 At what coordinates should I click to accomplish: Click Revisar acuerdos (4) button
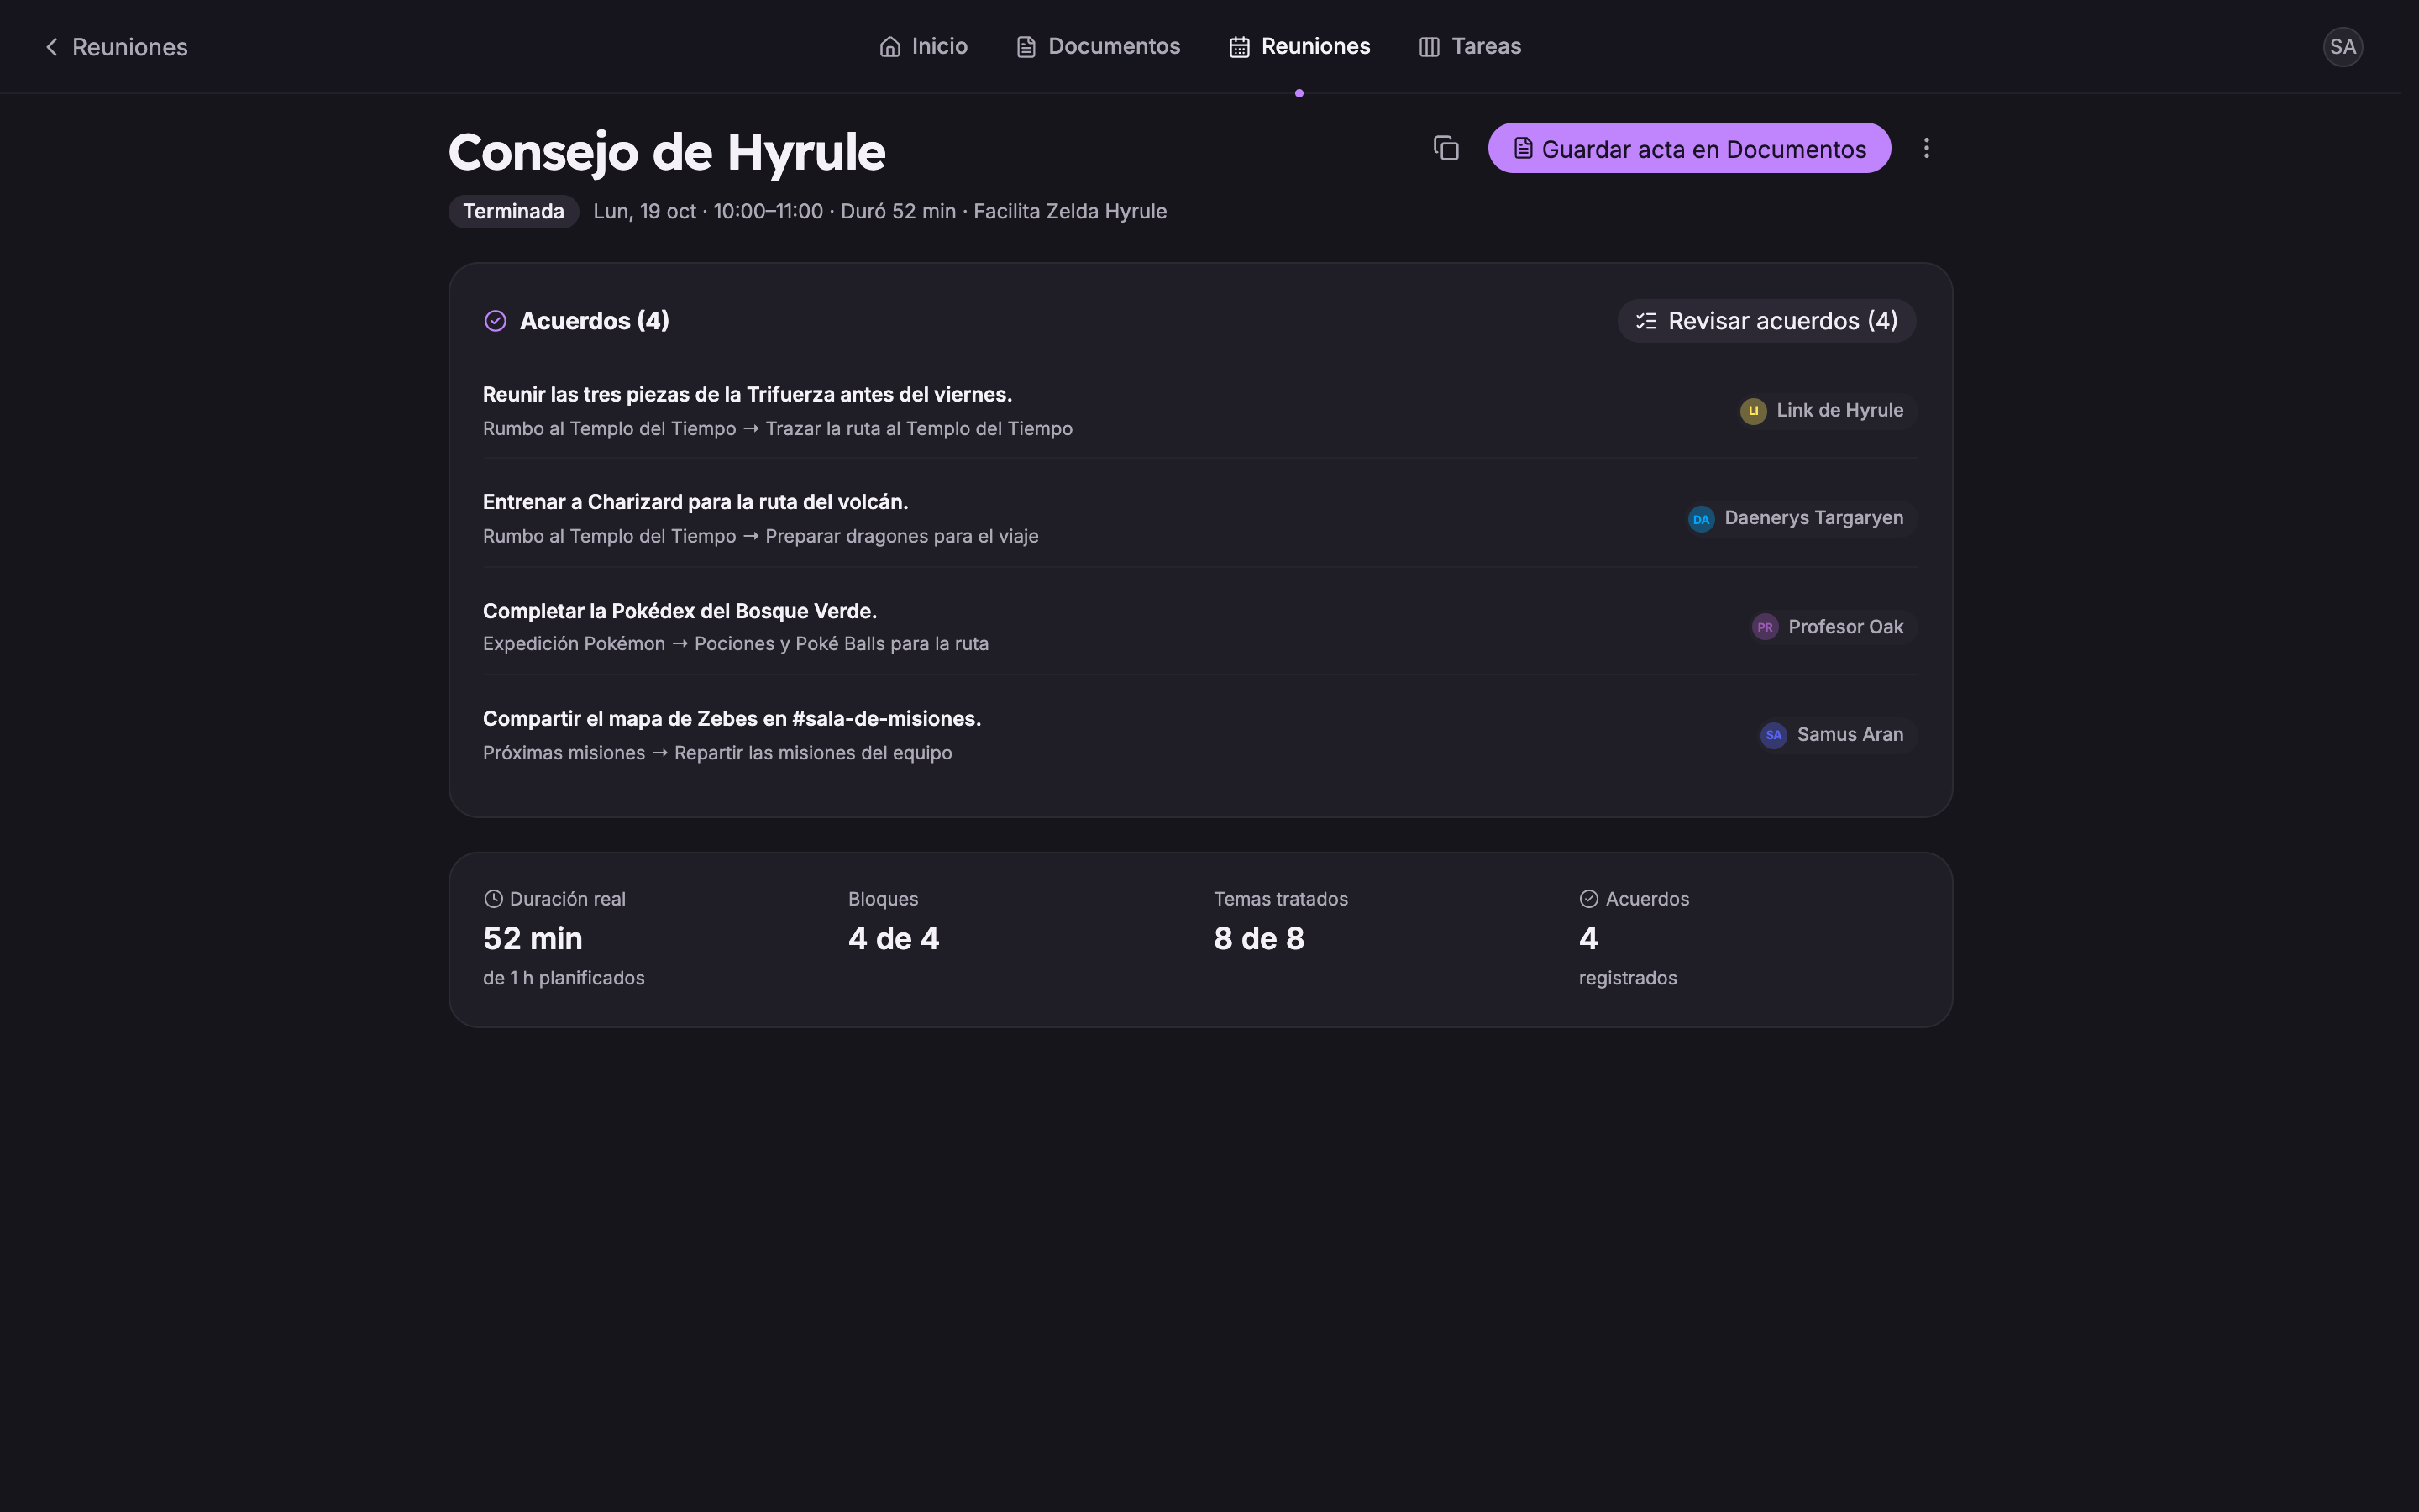(x=1766, y=321)
